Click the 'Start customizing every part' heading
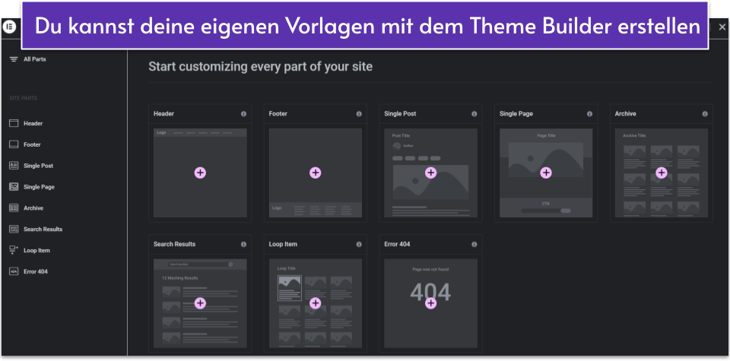Screen dimensions: 730x361 (x=260, y=67)
